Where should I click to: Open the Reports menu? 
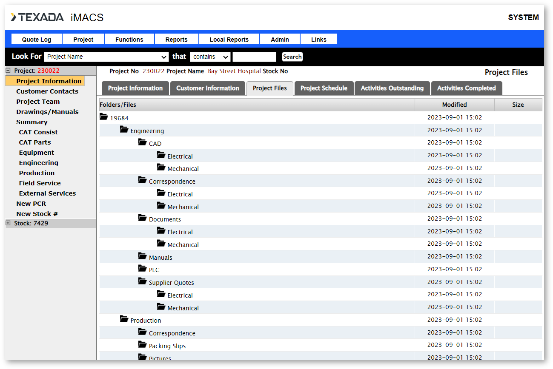point(176,40)
